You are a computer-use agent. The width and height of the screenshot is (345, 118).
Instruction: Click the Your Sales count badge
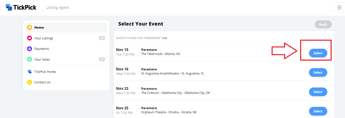click(x=102, y=59)
